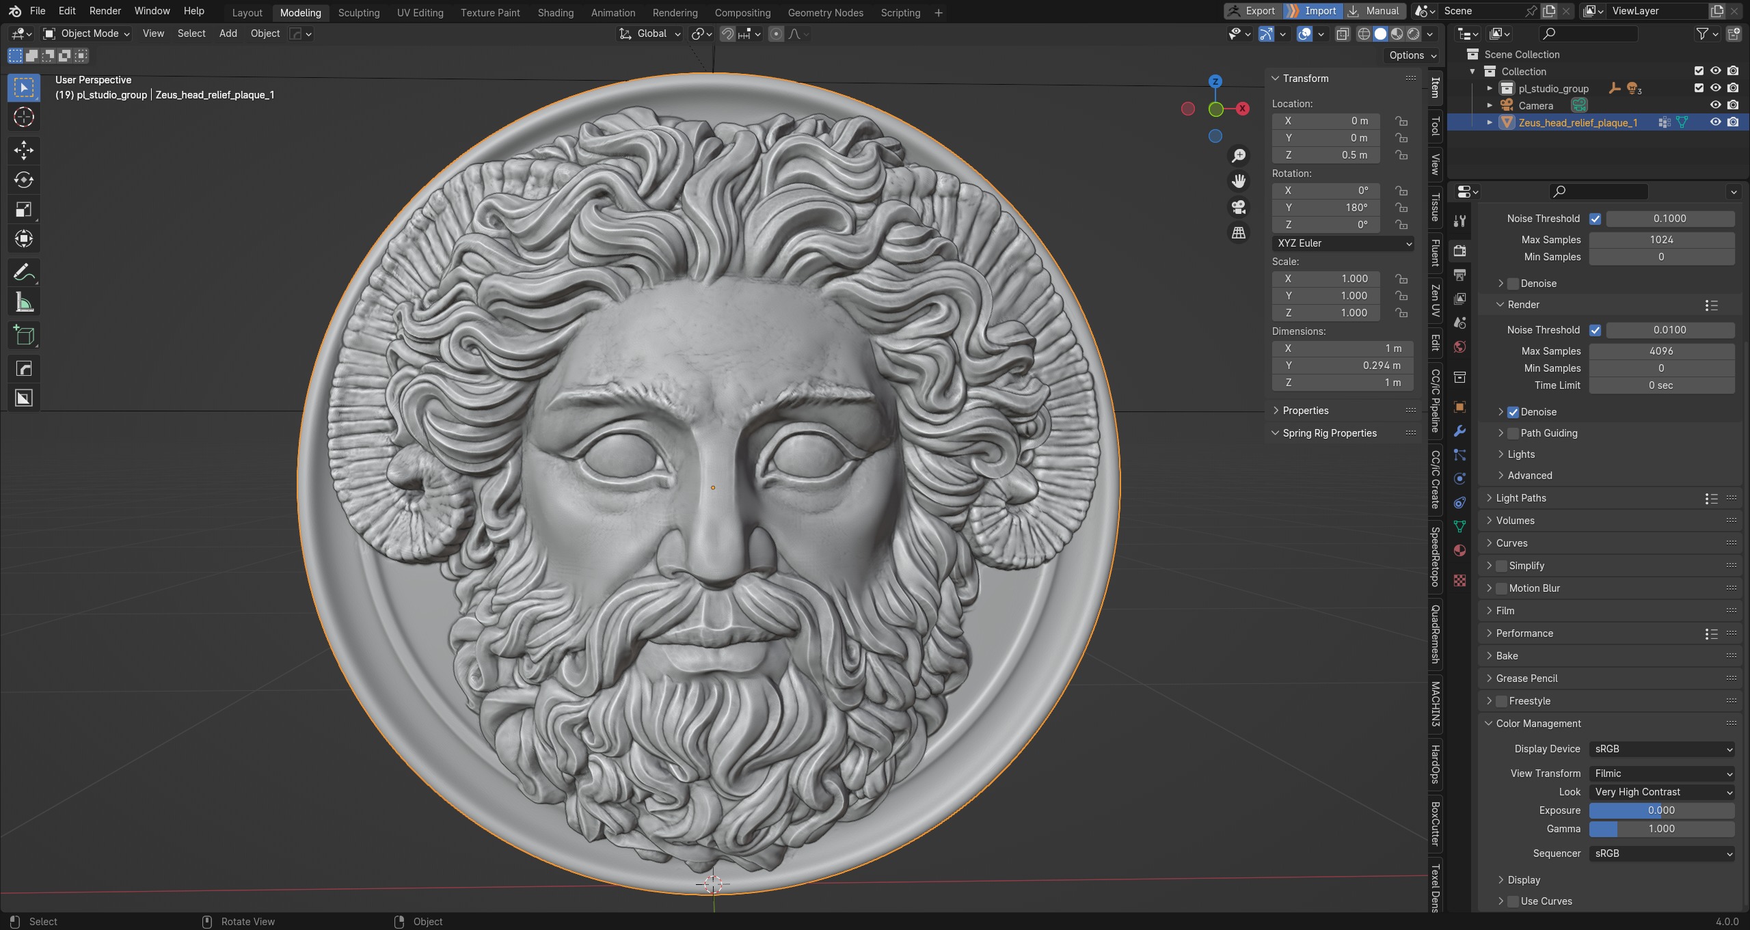
Task: Open the Modifiers wrench properties tab
Action: 1459,430
